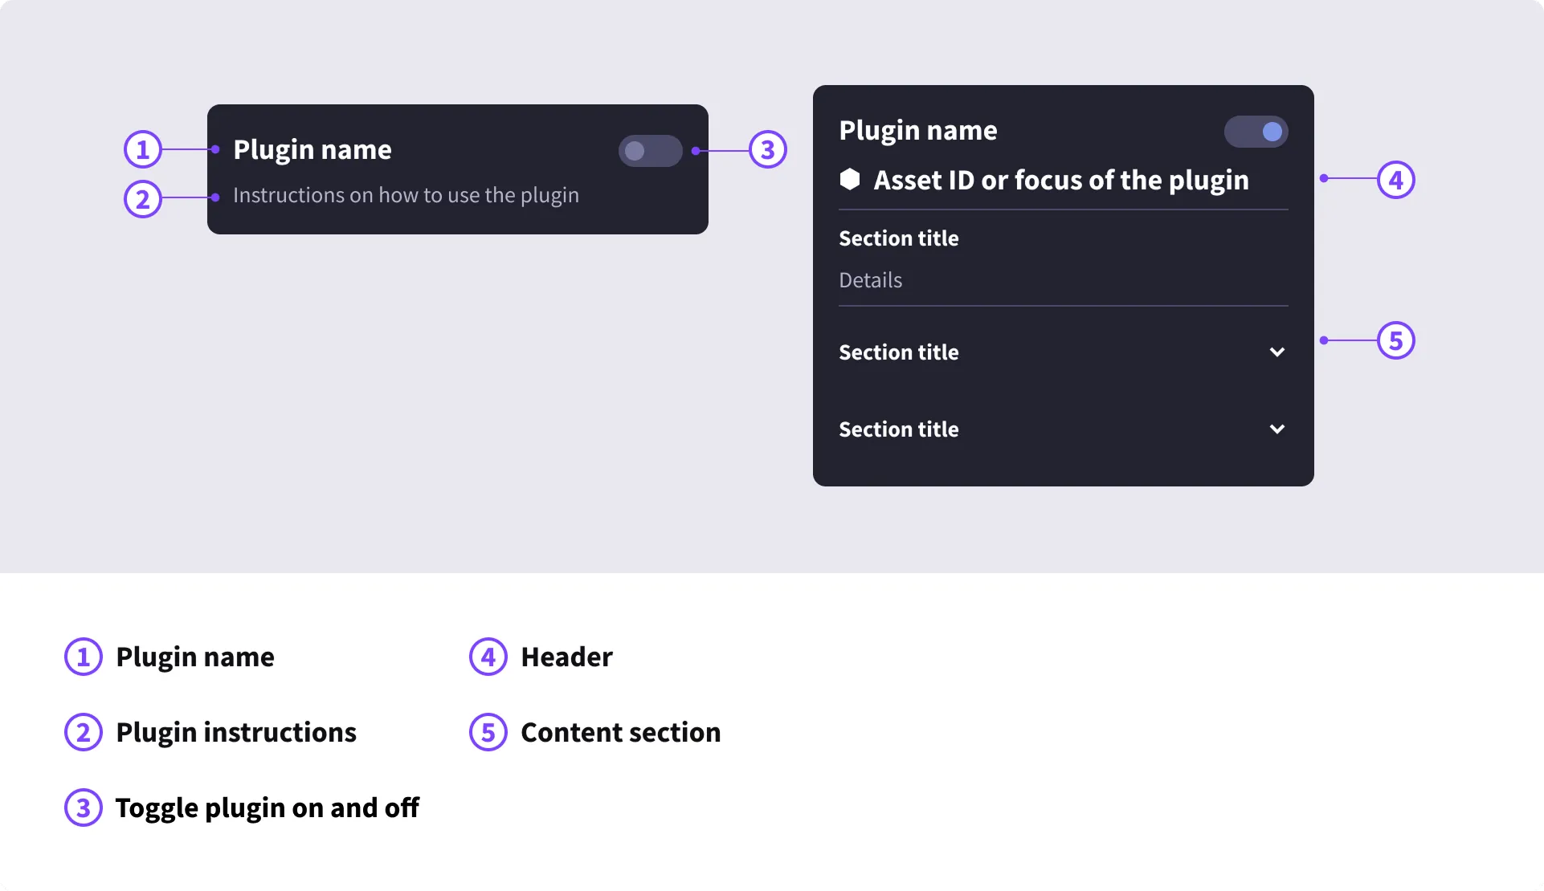Click the Details text under Section title

point(870,280)
